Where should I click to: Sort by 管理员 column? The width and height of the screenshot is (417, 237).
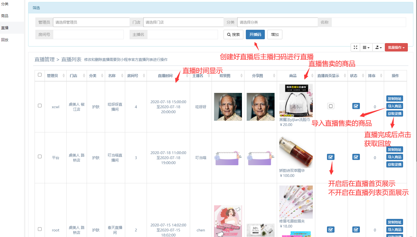click(x=55, y=76)
